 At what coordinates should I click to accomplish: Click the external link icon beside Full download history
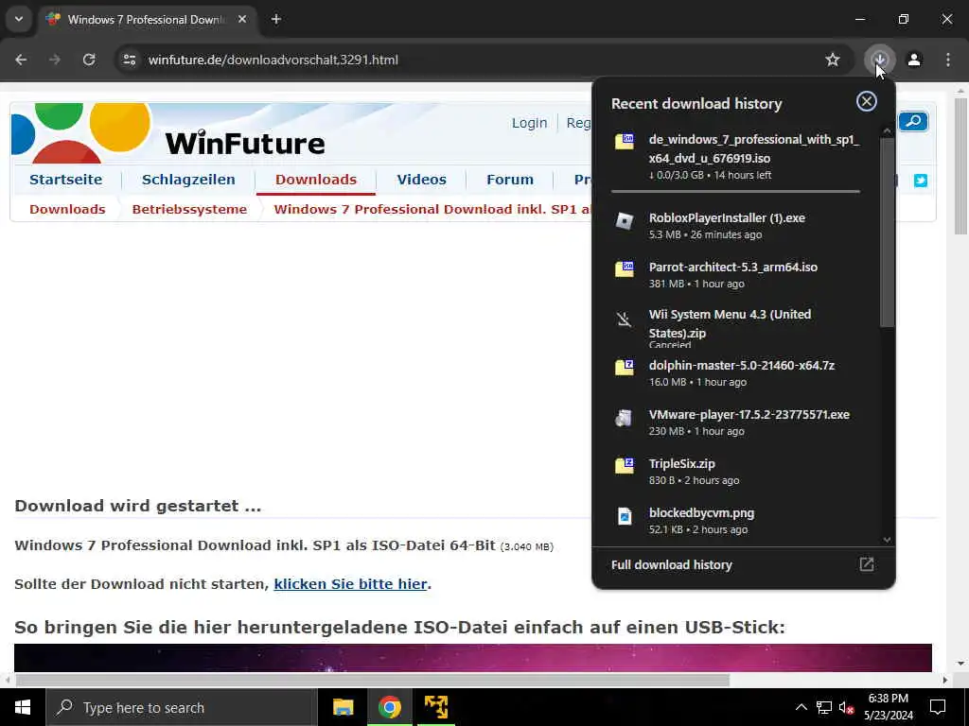coord(867,564)
